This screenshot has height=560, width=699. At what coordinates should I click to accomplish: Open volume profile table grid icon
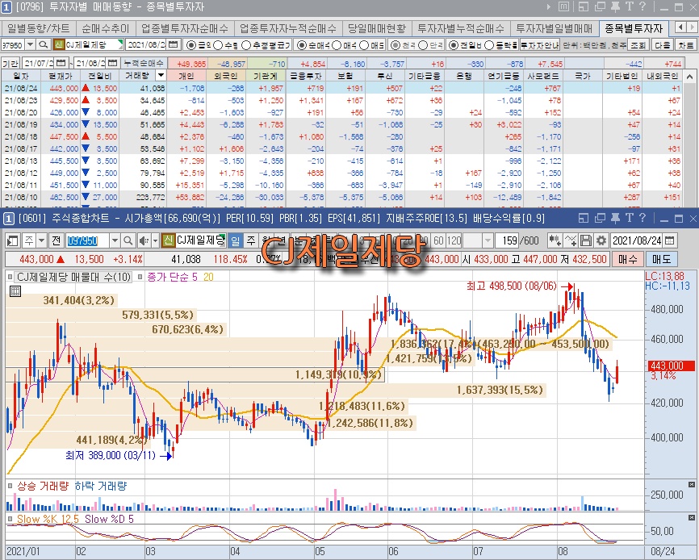pyautogui.click(x=15, y=292)
